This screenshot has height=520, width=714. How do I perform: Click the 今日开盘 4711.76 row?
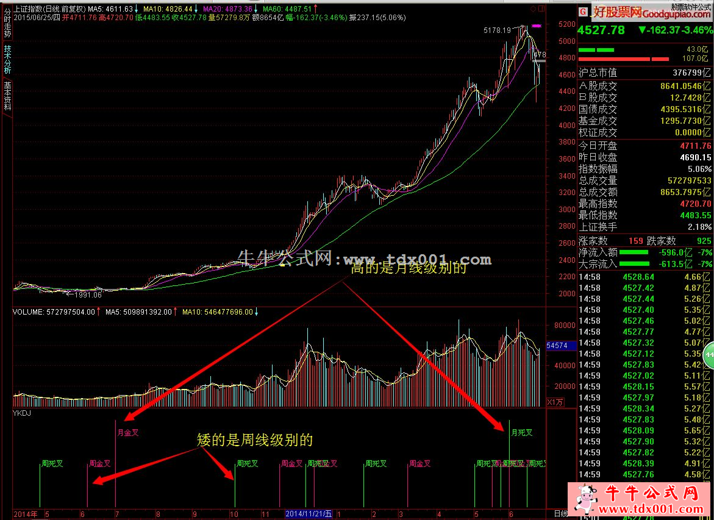tap(644, 146)
